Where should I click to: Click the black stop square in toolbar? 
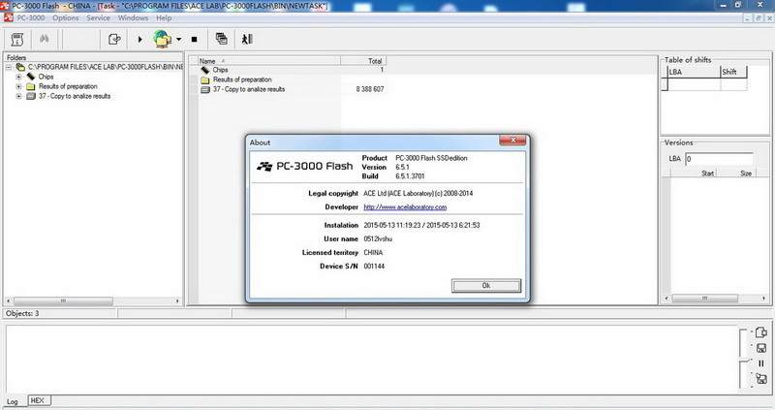[195, 39]
